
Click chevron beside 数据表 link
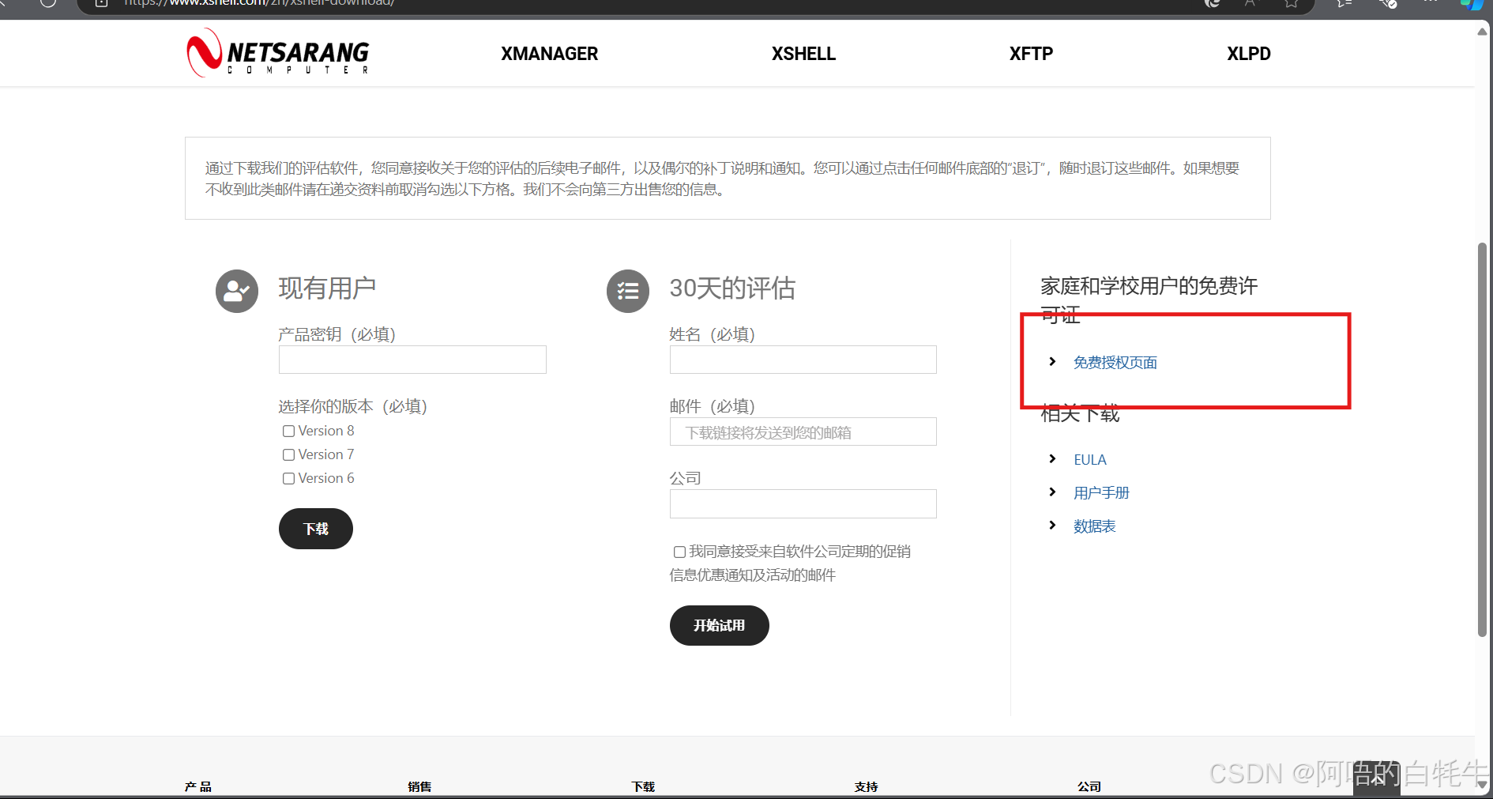pyautogui.click(x=1052, y=526)
